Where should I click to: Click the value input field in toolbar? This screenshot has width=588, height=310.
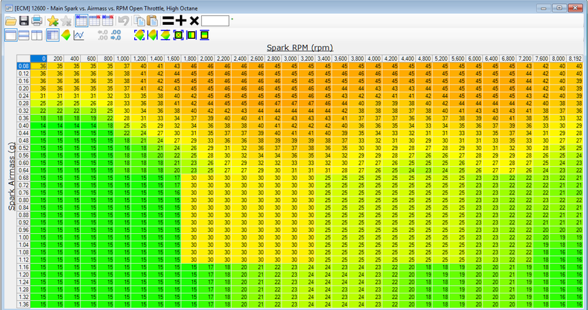coord(215,21)
